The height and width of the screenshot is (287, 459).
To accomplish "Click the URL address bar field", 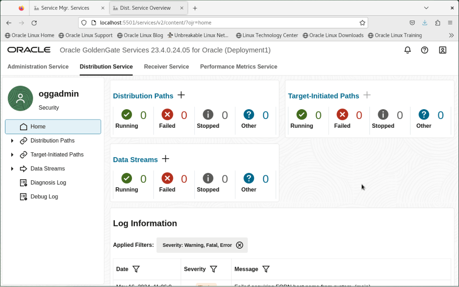I will click(223, 23).
